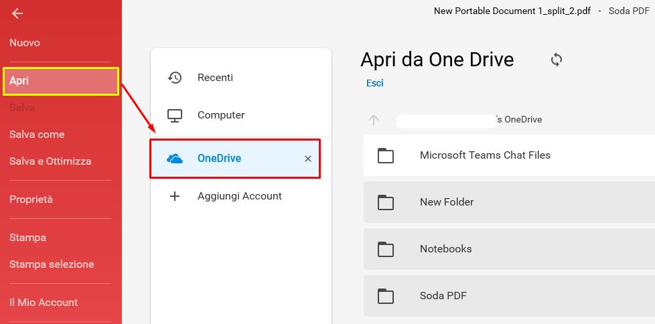Image resolution: width=655 pixels, height=324 pixels.
Task: Click the Esci link to sign out
Action: click(x=374, y=83)
